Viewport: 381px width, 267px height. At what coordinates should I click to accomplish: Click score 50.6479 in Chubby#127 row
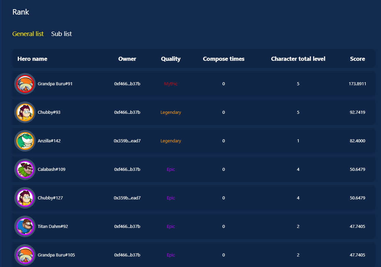358,198
